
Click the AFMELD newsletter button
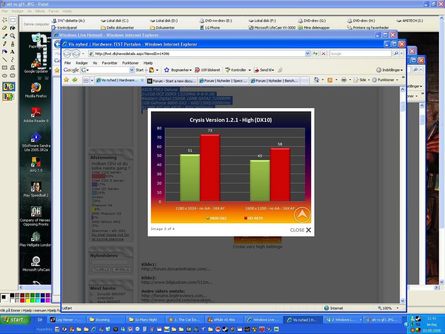[x=122, y=270]
